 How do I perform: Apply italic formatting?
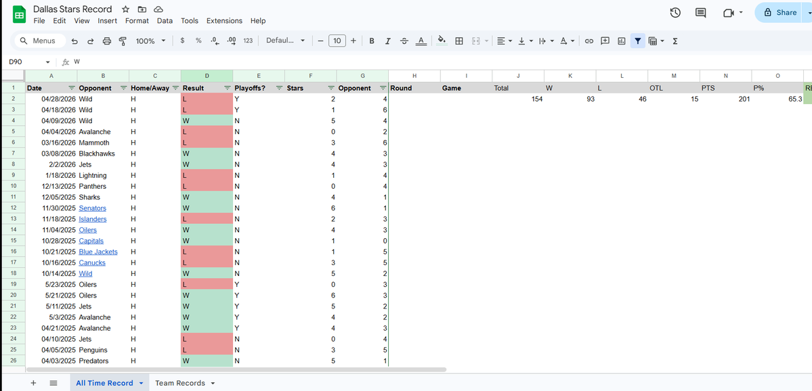tap(388, 41)
